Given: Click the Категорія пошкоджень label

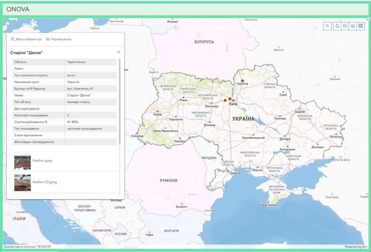Looking at the screenshot, I should pyautogui.click(x=31, y=115).
